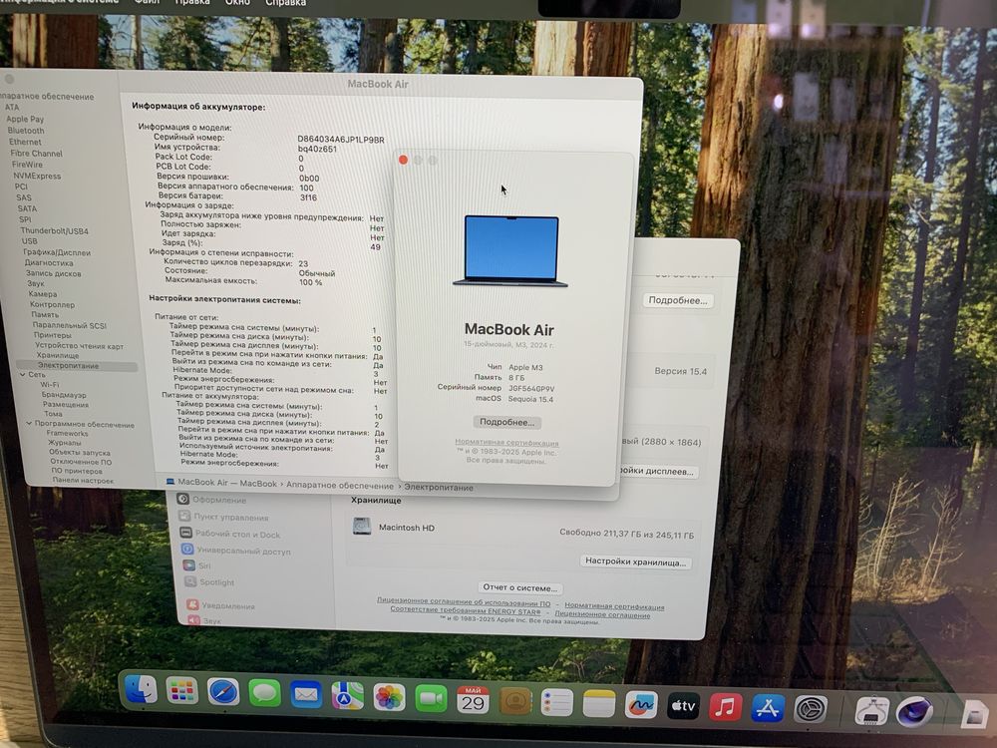Select the highlighted Электропитание row
Image resolution: width=997 pixels, height=748 pixels.
coord(77,366)
